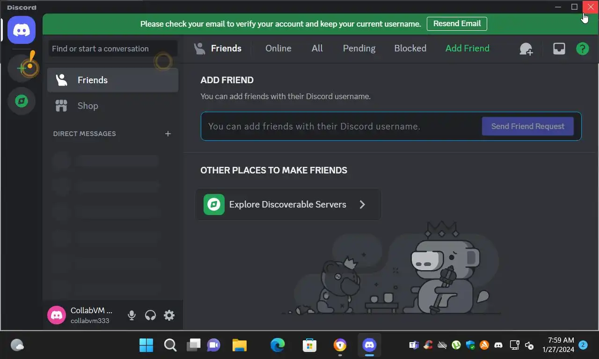Switch to the Online friends tab
Screen dimensions: 599x359
point(278,48)
